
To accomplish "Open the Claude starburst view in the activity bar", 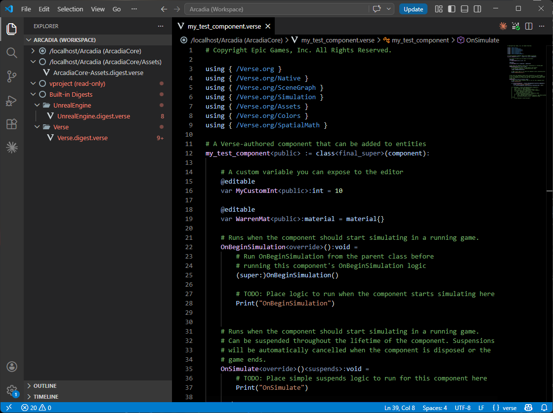I will pos(12,148).
